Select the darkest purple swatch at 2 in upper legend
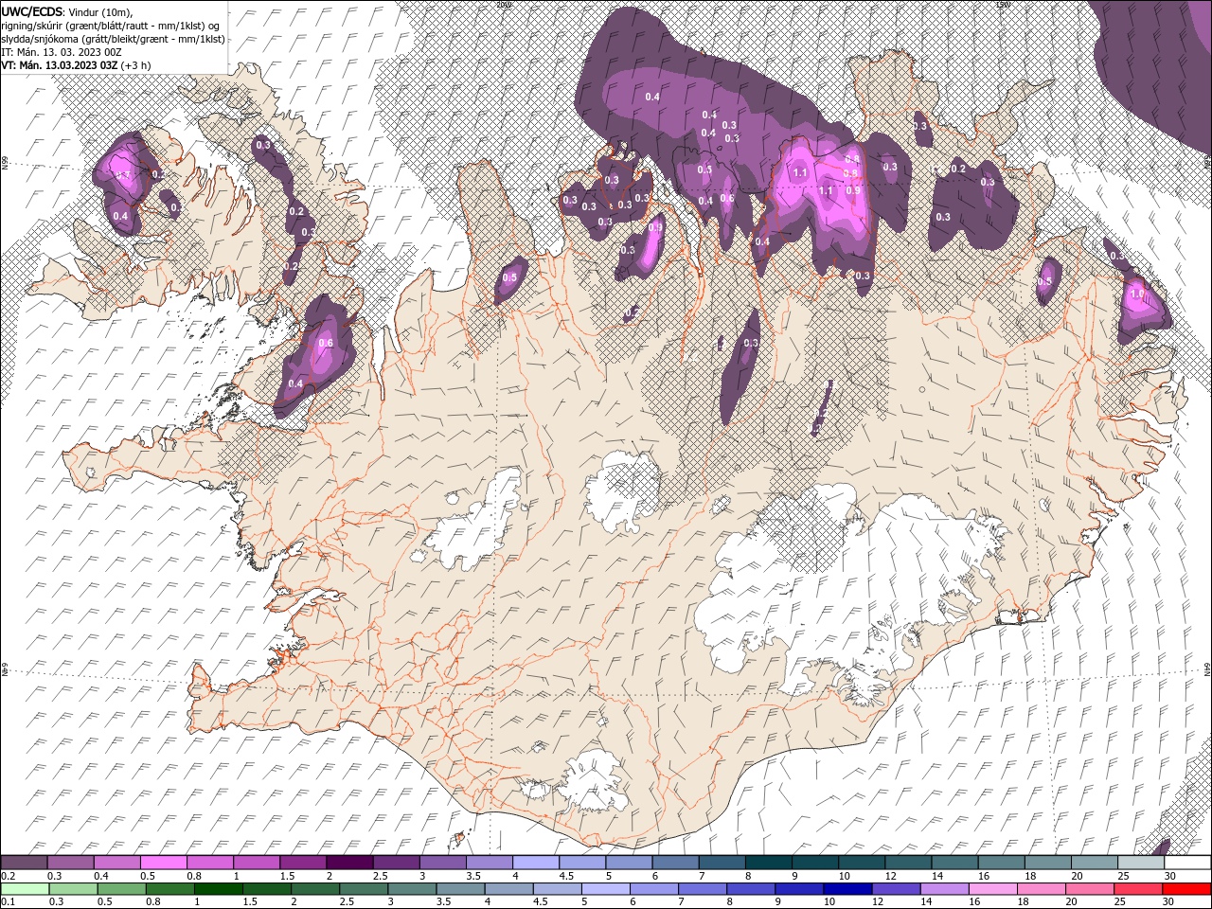1212x909 pixels. tap(348, 863)
